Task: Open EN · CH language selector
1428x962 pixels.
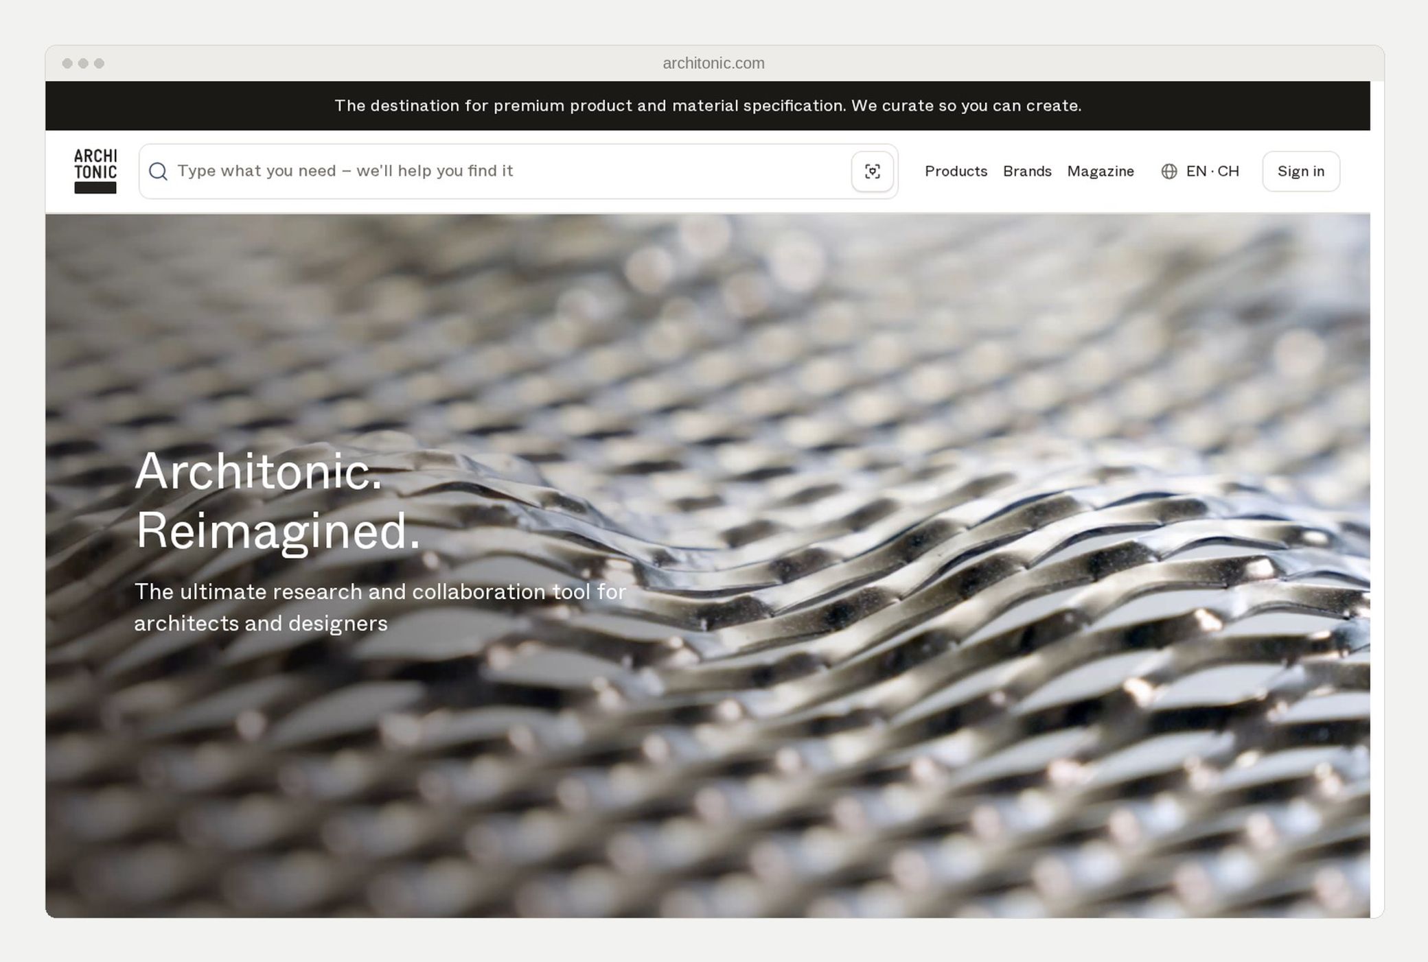Action: tap(1200, 172)
